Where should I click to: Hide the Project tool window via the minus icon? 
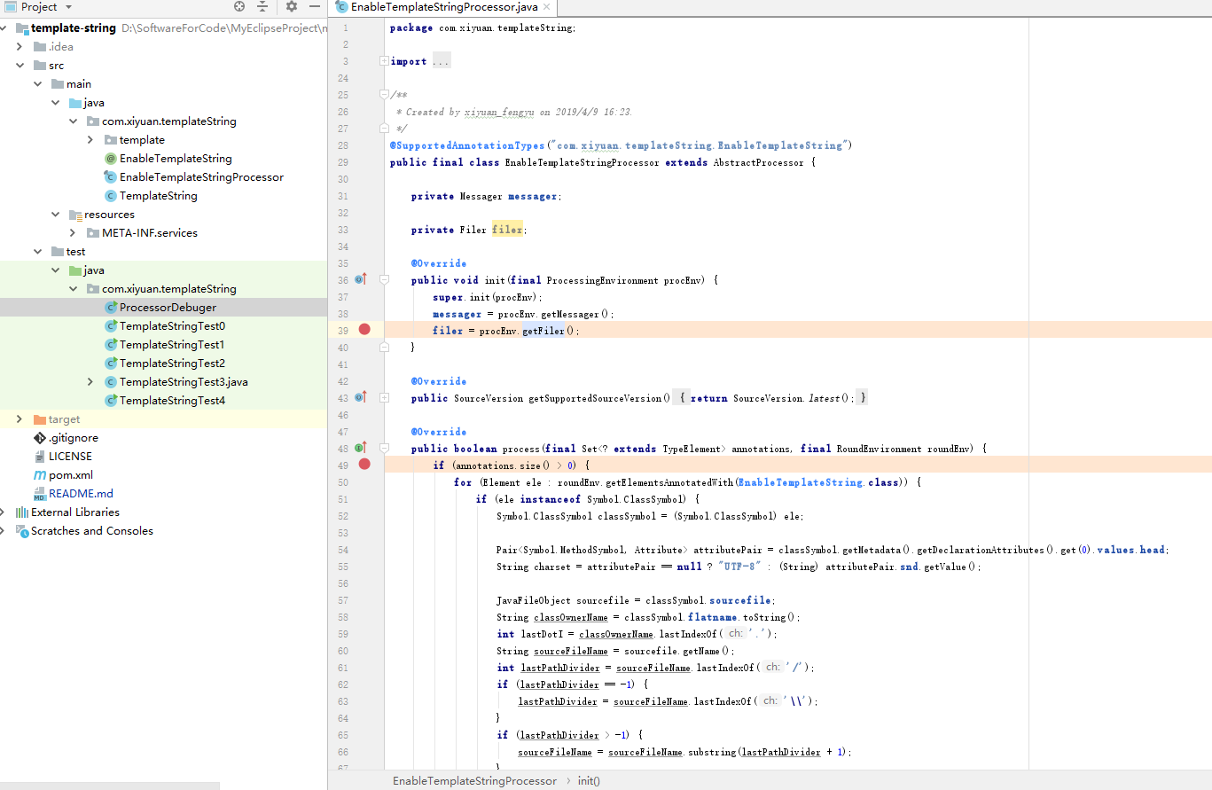tap(315, 7)
